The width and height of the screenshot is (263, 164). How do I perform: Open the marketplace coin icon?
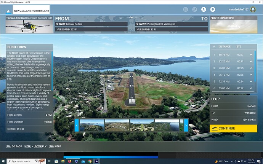(186, 10)
